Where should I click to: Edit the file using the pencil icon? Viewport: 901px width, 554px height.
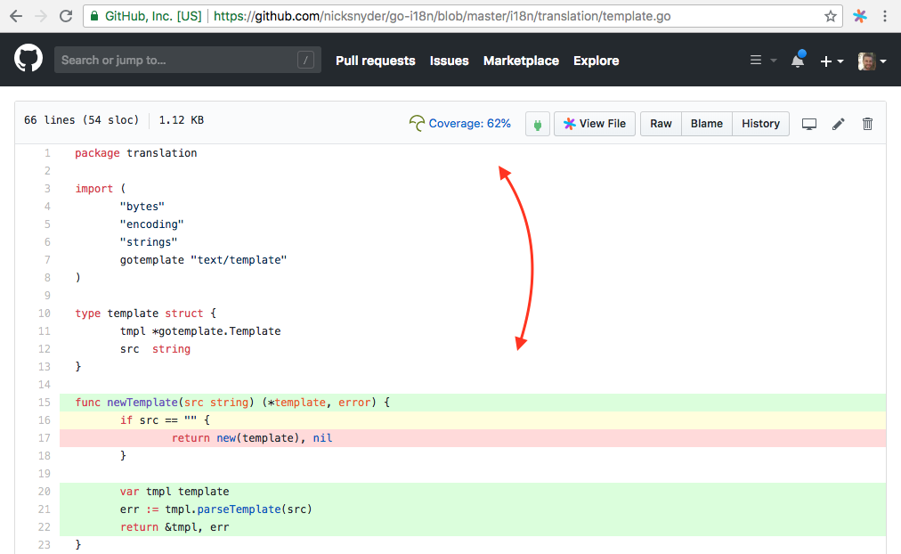click(838, 124)
